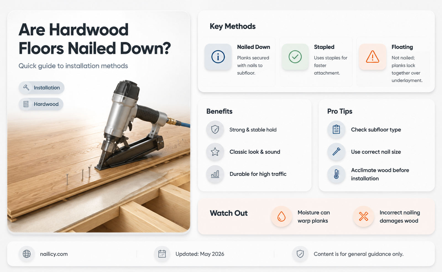Click the info icon beside Nailed Down
Viewport: 442px width, 272px height.
click(218, 57)
